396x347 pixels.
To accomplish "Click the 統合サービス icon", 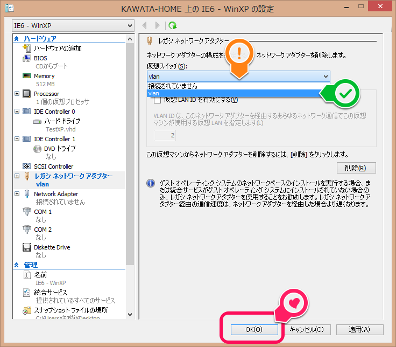I will [x=27, y=293].
